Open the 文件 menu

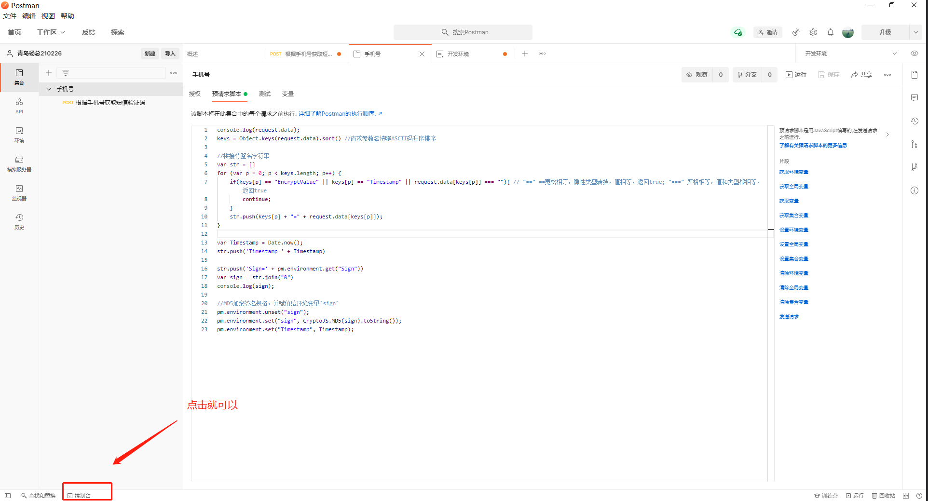10,16
